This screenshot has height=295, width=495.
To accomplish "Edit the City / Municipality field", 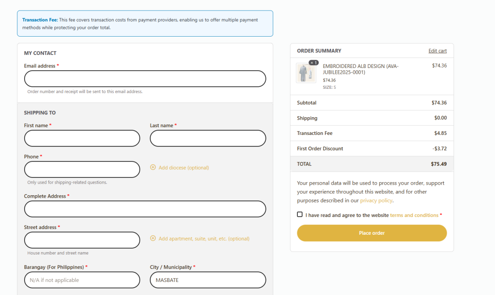I will [208, 280].
